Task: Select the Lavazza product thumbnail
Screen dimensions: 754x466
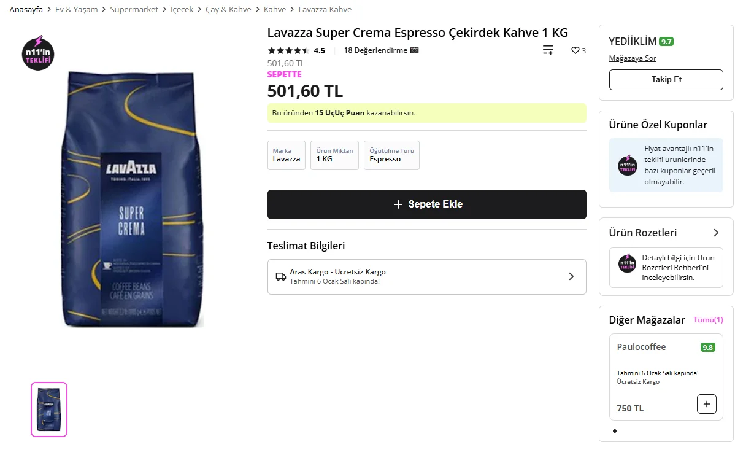Action: point(49,410)
